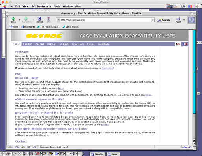This screenshot has width=202, height=156.
Task: Click the Print toolbar icon
Action: coord(178,20)
